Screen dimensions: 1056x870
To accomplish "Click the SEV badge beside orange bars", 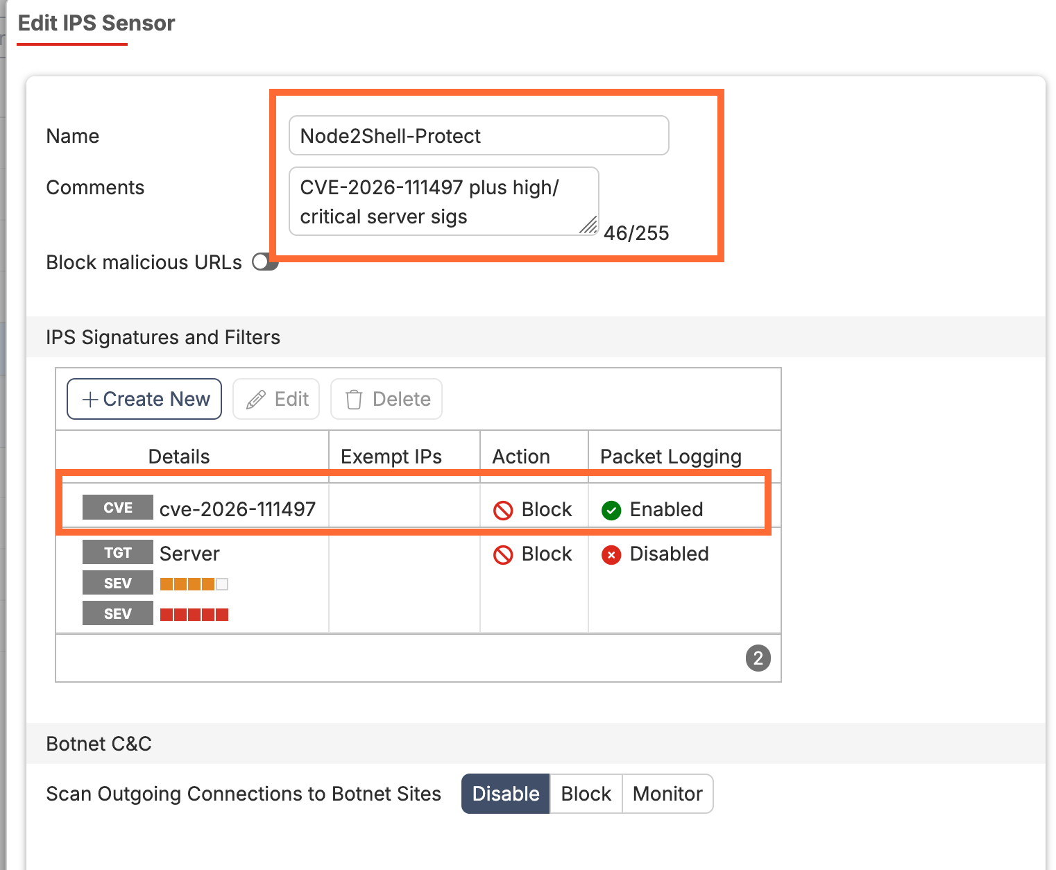I will pyautogui.click(x=118, y=583).
